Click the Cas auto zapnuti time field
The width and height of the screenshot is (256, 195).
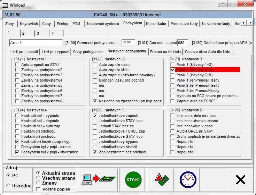[x=128, y=43]
